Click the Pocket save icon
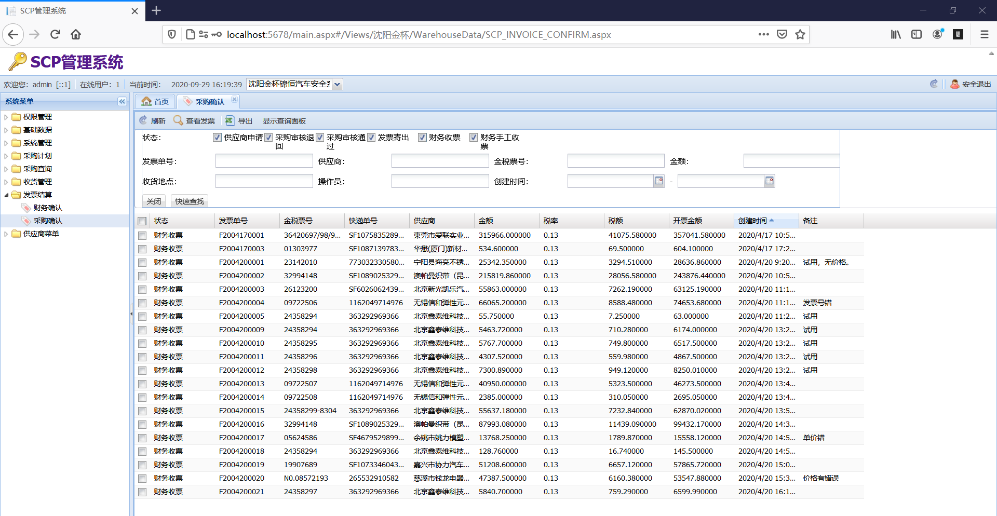 tap(782, 34)
